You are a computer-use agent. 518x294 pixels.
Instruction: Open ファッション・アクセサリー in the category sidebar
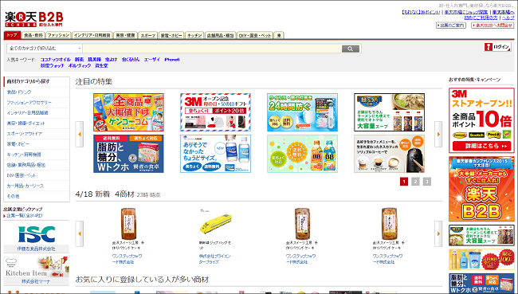click(x=29, y=103)
